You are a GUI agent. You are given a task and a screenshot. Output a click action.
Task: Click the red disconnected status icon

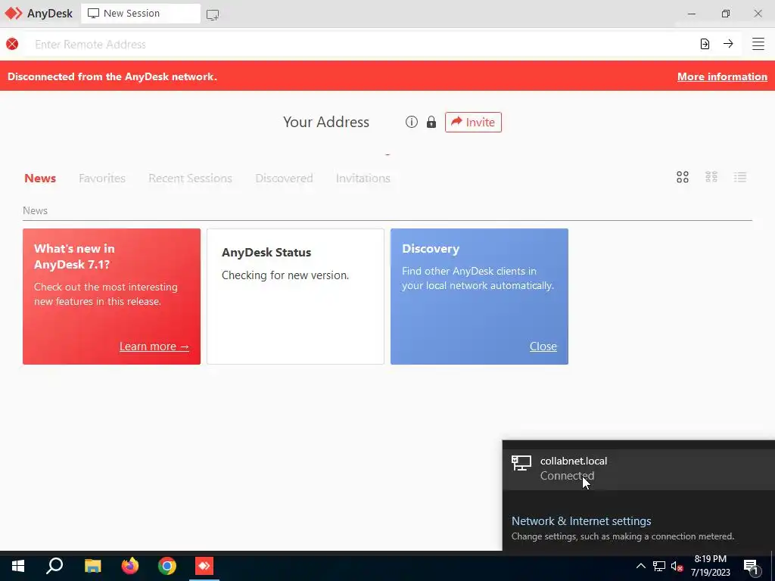point(12,44)
